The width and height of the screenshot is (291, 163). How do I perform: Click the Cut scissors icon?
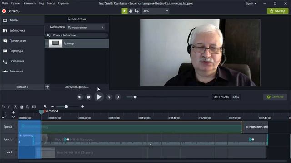click(x=15, y=107)
